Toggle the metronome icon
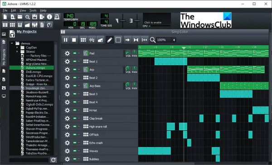 pyautogui.click(x=57, y=17)
